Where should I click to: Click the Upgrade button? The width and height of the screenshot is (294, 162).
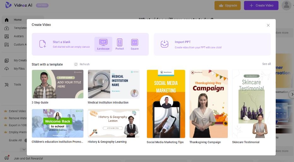[x=227, y=5]
